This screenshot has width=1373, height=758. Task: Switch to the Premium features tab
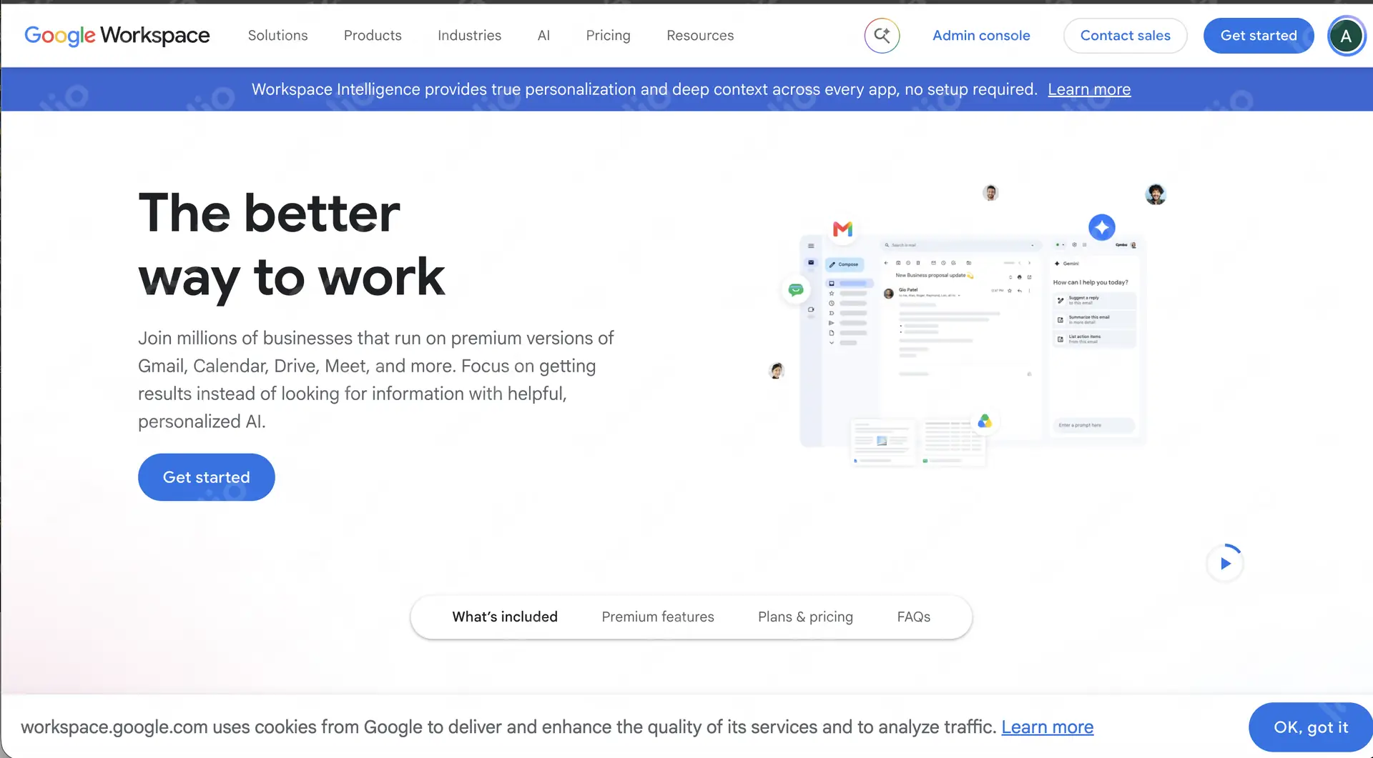pos(658,617)
